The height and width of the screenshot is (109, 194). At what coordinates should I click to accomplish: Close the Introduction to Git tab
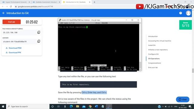pyautogui.click(x=90, y=2)
